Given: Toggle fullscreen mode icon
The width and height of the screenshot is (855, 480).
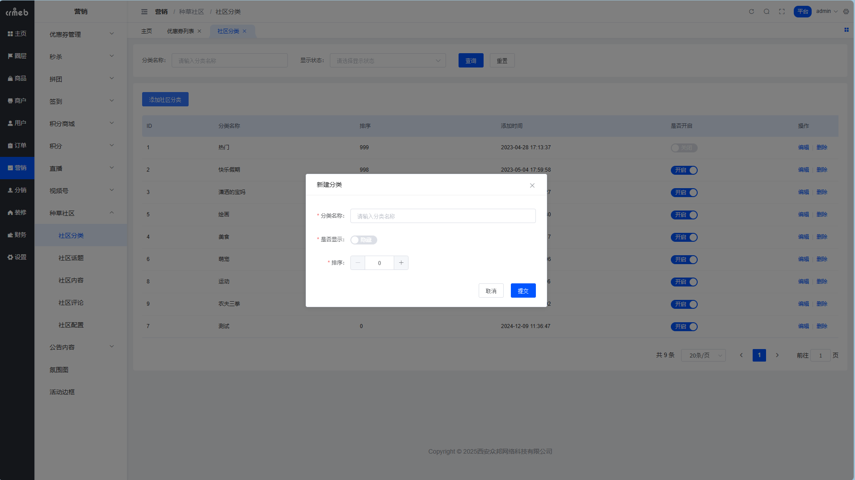Looking at the screenshot, I should coord(782,12).
